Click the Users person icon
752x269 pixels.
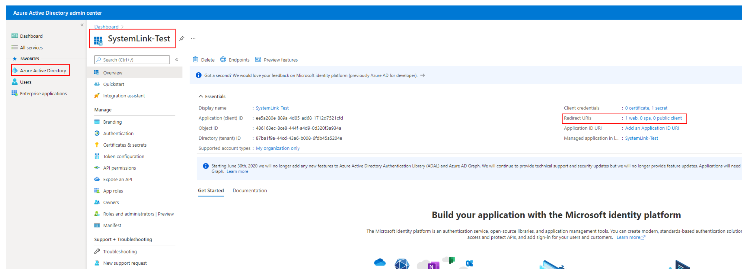pyautogui.click(x=15, y=82)
